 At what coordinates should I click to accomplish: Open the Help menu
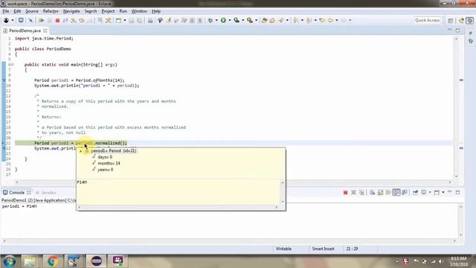(x=156, y=11)
